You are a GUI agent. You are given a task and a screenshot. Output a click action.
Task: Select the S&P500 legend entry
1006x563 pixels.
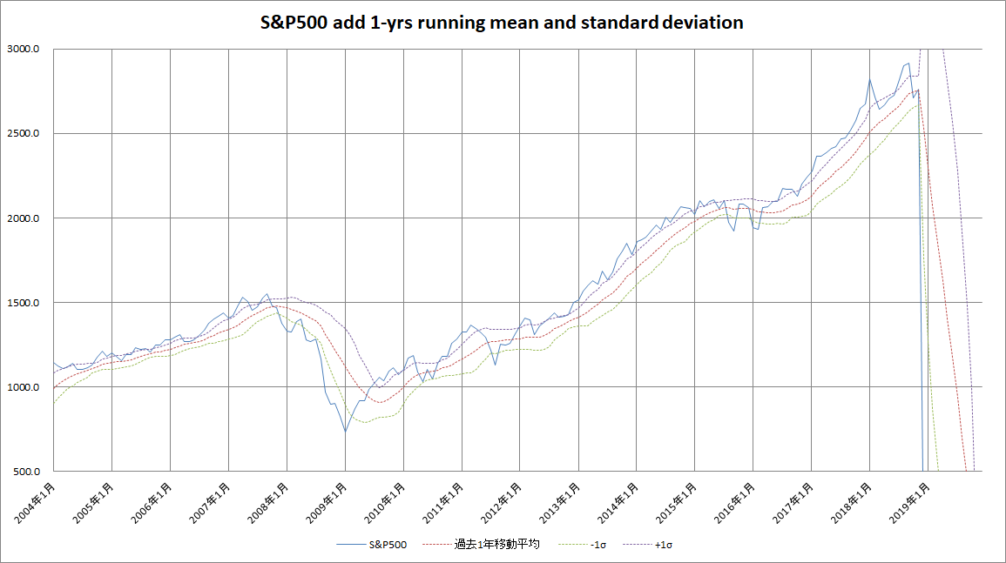[x=371, y=545]
